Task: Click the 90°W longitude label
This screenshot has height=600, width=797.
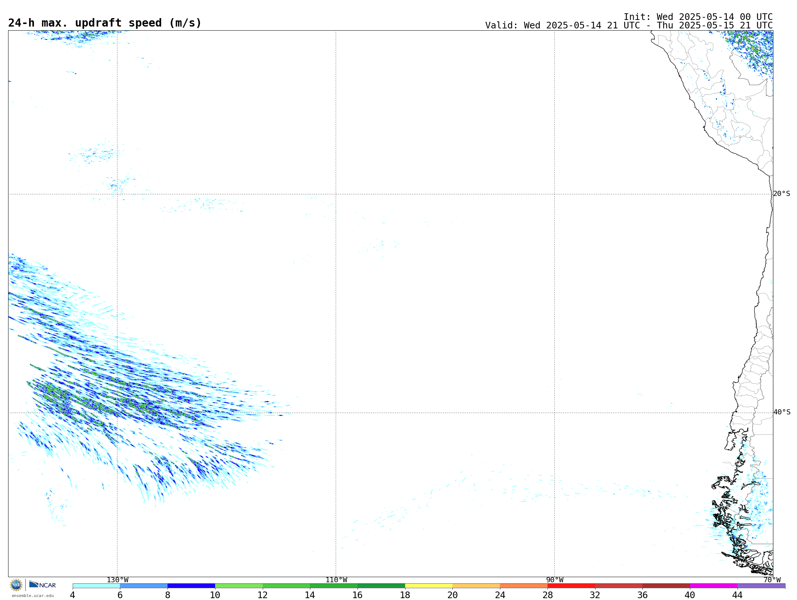Action: [x=555, y=580]
